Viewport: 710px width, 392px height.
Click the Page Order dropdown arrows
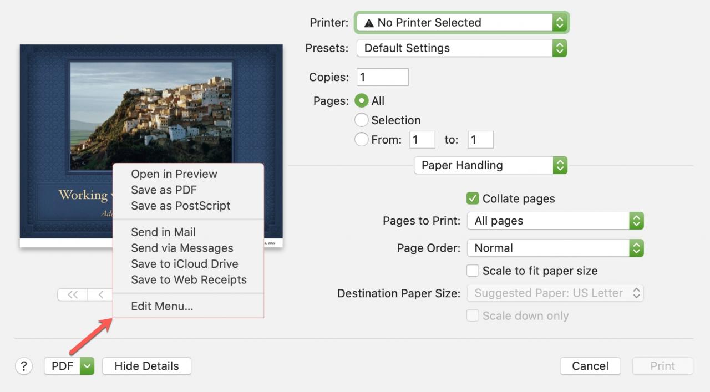(636, 248)
